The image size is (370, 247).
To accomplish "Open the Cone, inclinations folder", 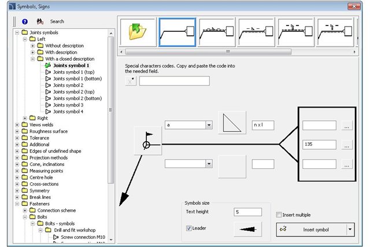I will point(47,164).
